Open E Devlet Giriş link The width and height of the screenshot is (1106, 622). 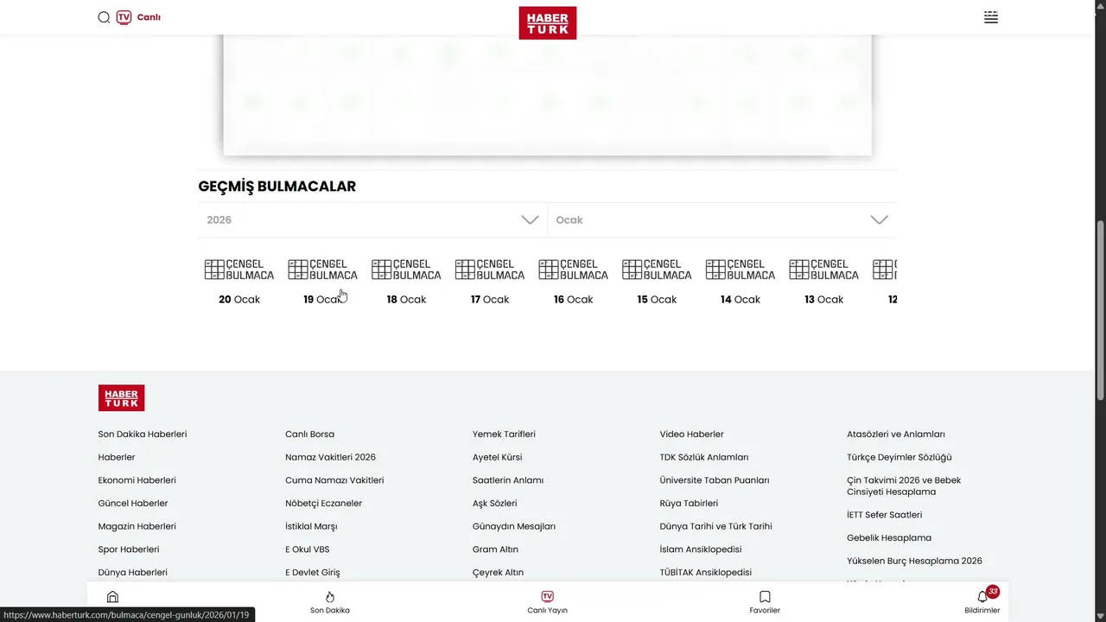point(313,573)
